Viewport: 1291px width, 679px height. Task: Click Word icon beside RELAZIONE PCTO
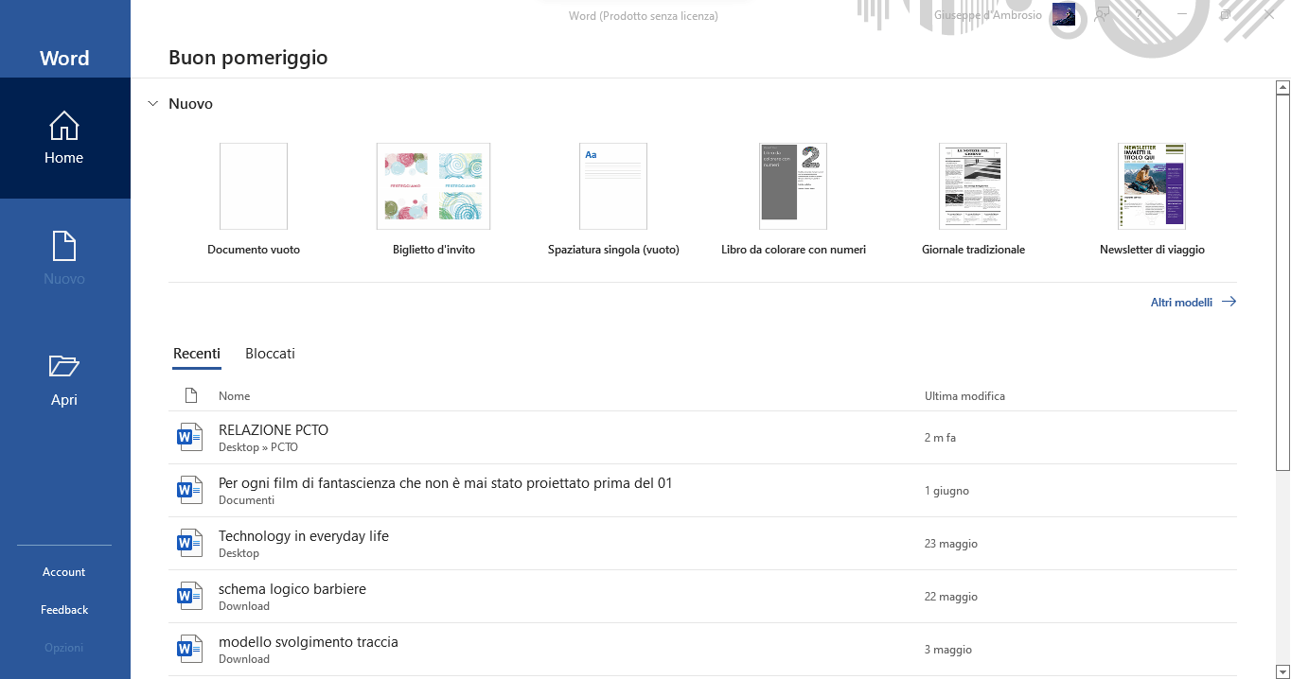(x=190, y=438)
